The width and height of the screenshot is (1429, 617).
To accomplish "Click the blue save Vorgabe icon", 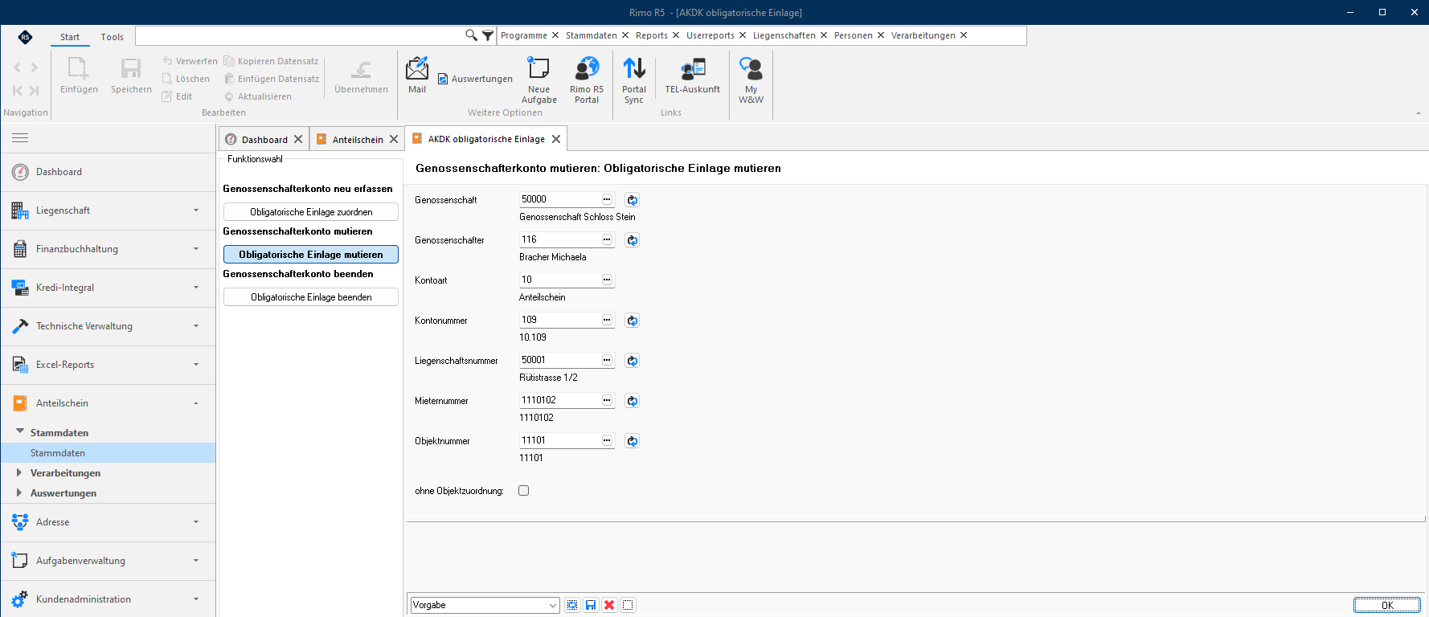I will tap(591, 605).
